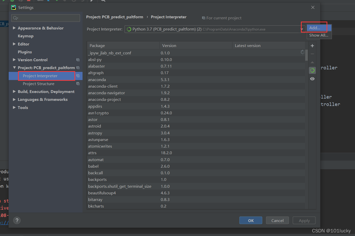Expand Build, Execution, Deployment section
The height and width of the screenshot is (236, 355).
click(x=14, y=91)
